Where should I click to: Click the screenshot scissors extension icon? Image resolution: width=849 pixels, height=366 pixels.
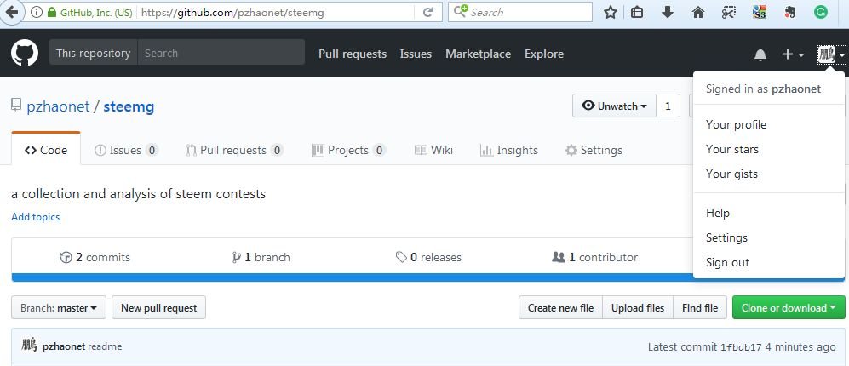(x=729, y=12)
